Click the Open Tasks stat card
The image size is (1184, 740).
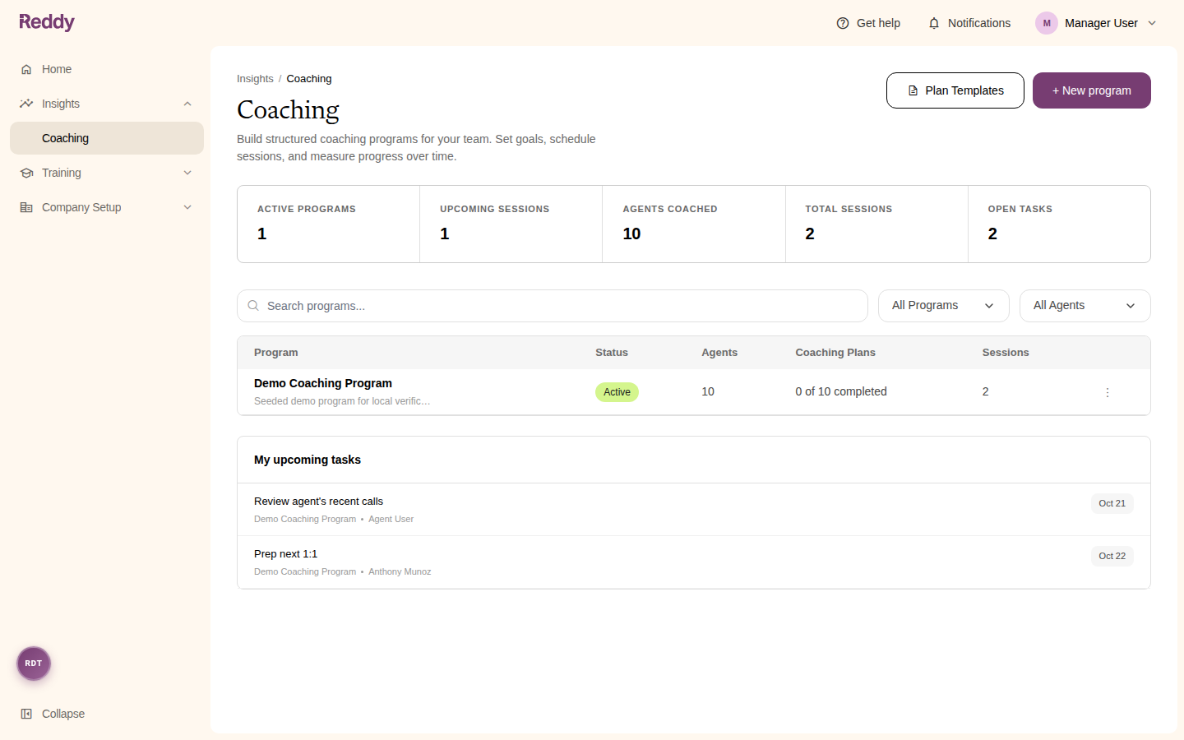coord(1059,224)
